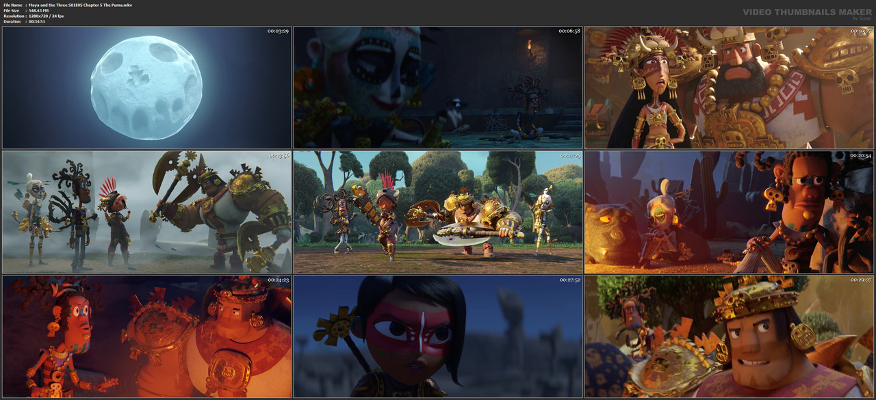
Task: Click the file name 'Maya and the Three S01E05 Chapter 5 The Puma.mkv'
Action: pyautogui.click(x=80, y=5)
